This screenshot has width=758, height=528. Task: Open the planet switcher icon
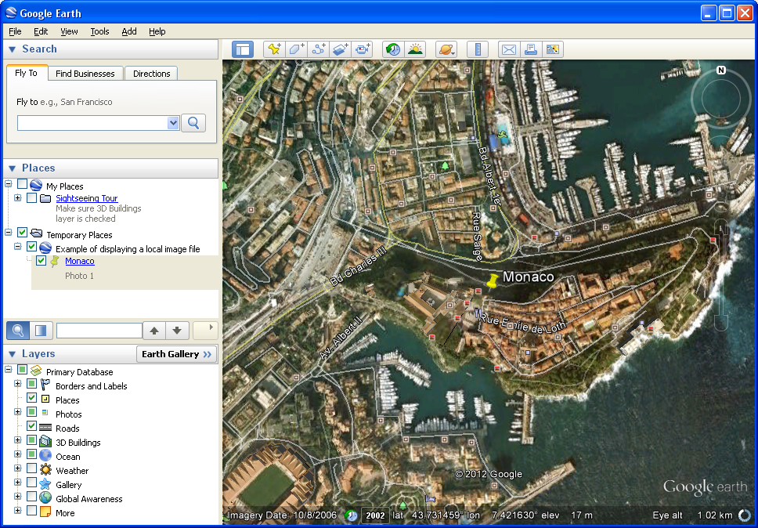click(x=446, y=49)
